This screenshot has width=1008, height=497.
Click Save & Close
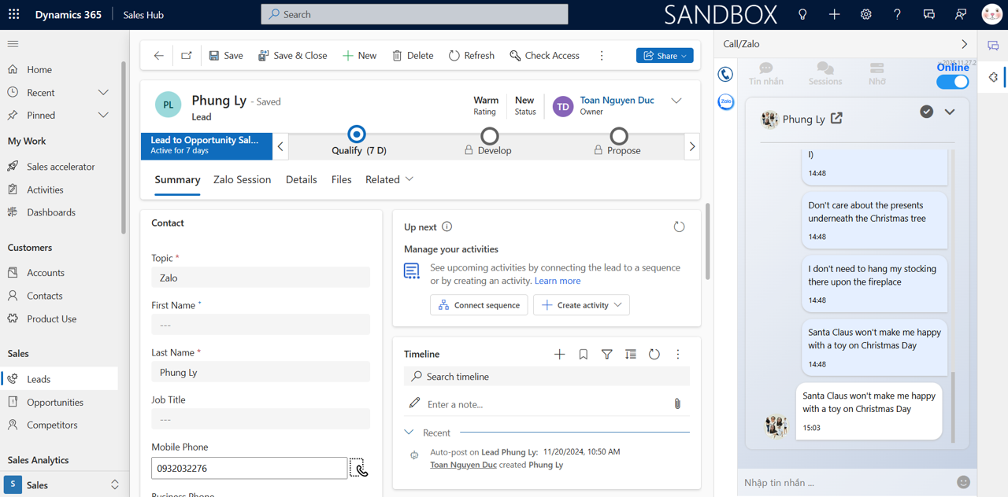pos(292,56)
